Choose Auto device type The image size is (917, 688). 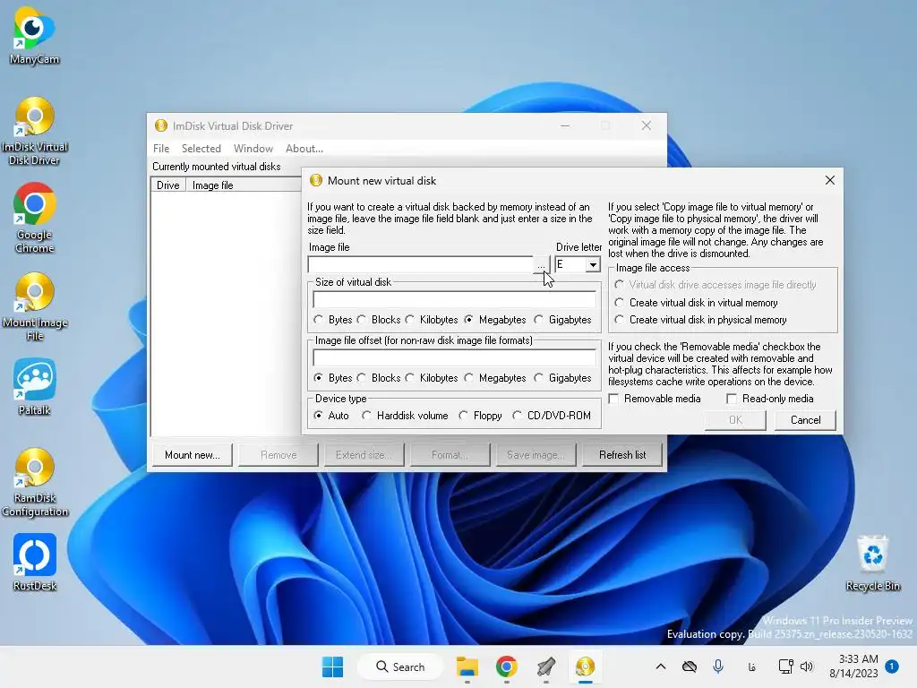point(331,416)
